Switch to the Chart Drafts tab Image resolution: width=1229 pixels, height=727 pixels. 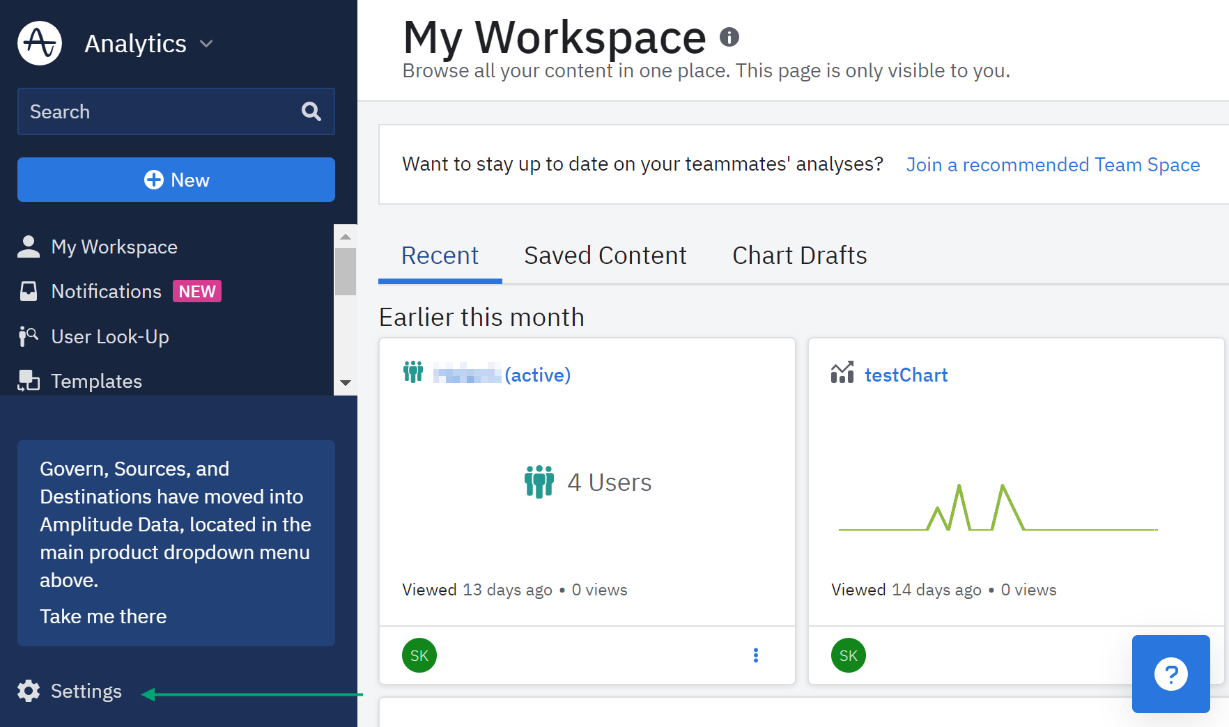point(799,256)
